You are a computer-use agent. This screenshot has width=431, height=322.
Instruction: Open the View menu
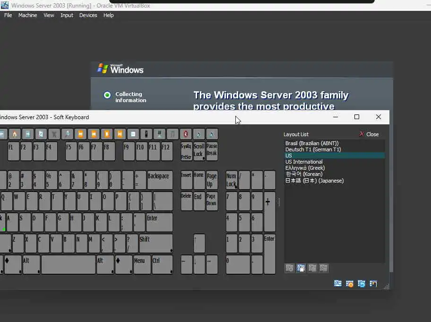click(49, 15)
